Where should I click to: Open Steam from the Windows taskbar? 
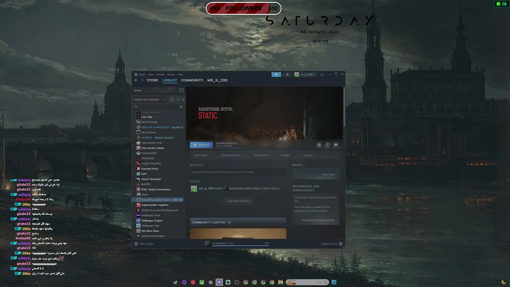click(x=175, y=282)
